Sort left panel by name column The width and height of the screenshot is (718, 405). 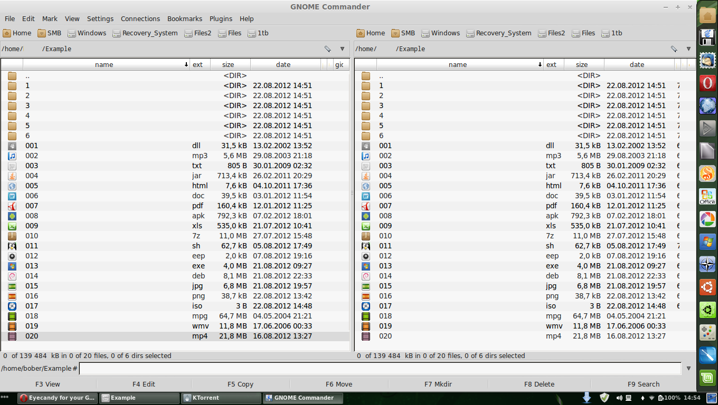106,64
